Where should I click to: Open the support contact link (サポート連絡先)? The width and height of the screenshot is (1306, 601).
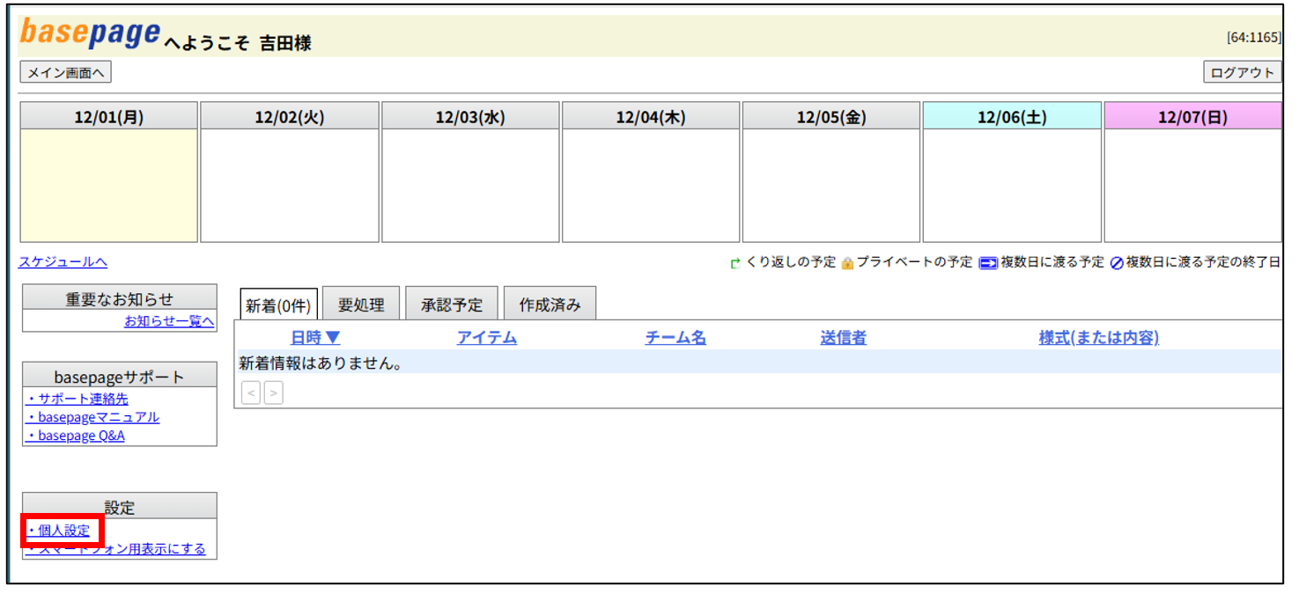(77, 399)
